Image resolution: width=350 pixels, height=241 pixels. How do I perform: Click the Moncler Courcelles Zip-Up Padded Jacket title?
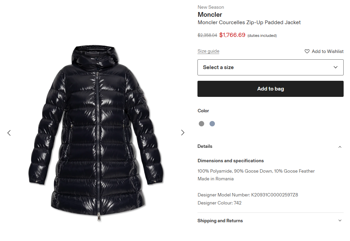pos(249,22)
